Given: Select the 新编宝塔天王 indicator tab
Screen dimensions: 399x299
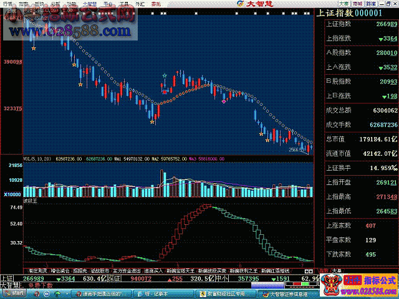Looking at the screenshot, I should pos(181,271).
